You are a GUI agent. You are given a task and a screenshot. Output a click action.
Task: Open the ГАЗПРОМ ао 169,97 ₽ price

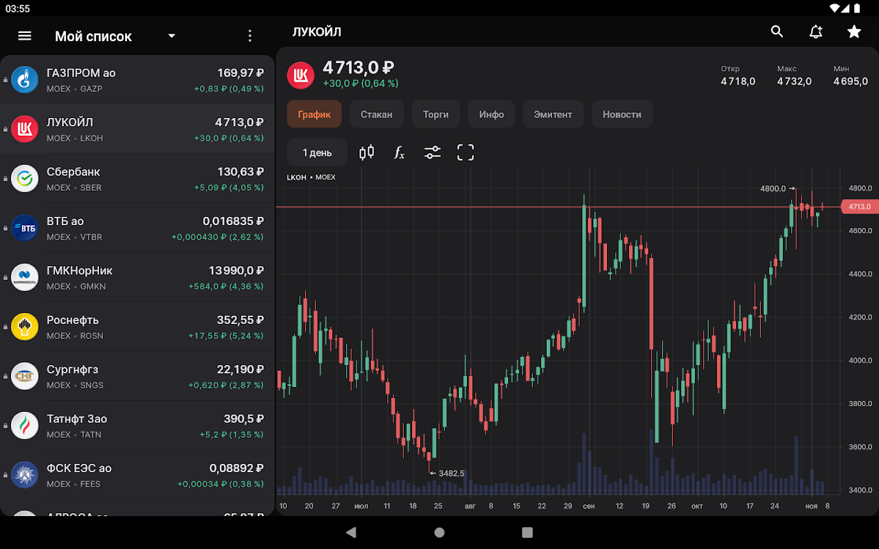pyautogui.click(x=240, y=73)
